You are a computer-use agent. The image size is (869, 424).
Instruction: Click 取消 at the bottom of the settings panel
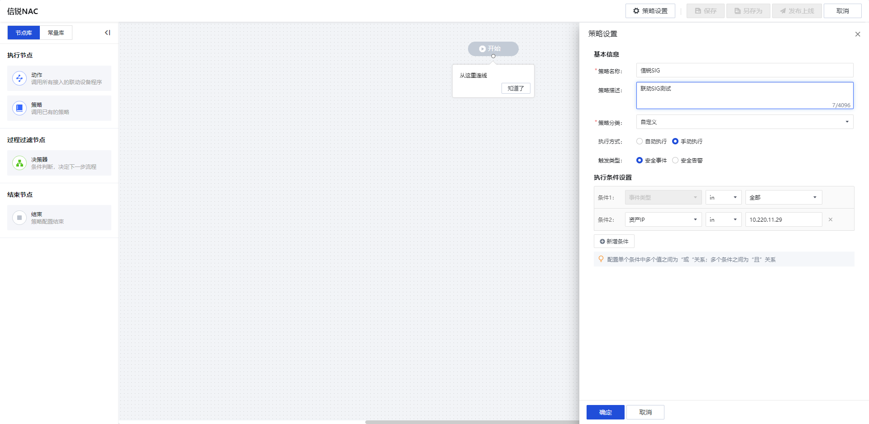(x=645, y=412)
